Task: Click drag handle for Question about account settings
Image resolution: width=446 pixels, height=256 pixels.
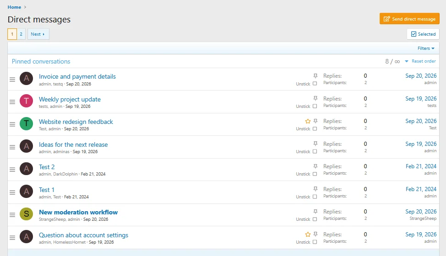Action: tap(12, 238)
